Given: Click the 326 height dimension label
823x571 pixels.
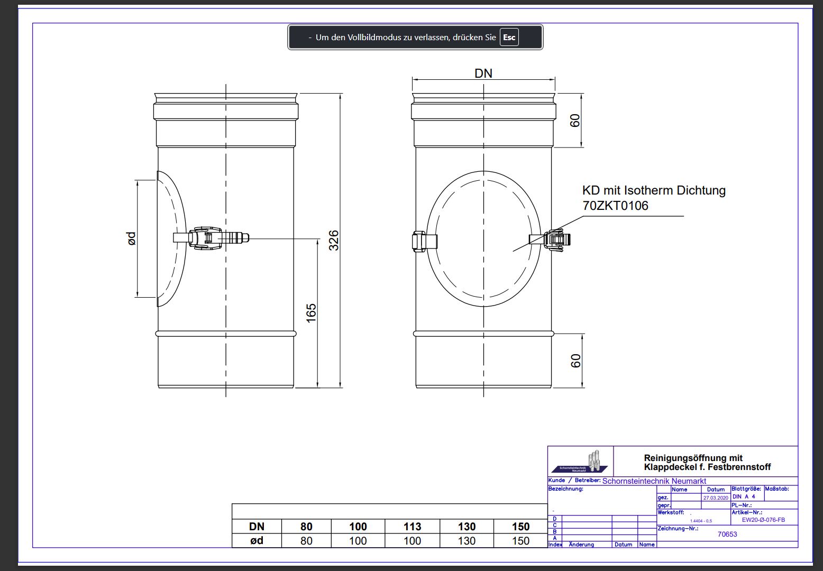Looking at the screenshot, I should coord(334,241).
